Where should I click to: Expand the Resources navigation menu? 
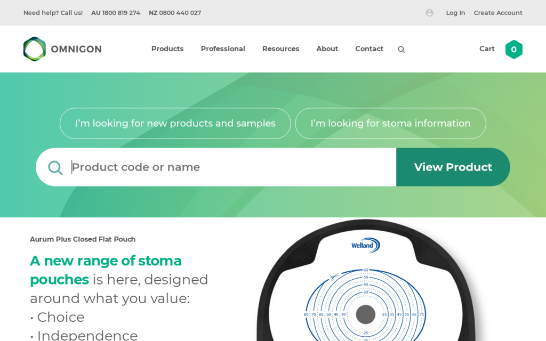(280, 49)
